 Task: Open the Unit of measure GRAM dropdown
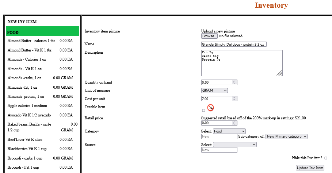pyautogui.click(x=214, y=91)
